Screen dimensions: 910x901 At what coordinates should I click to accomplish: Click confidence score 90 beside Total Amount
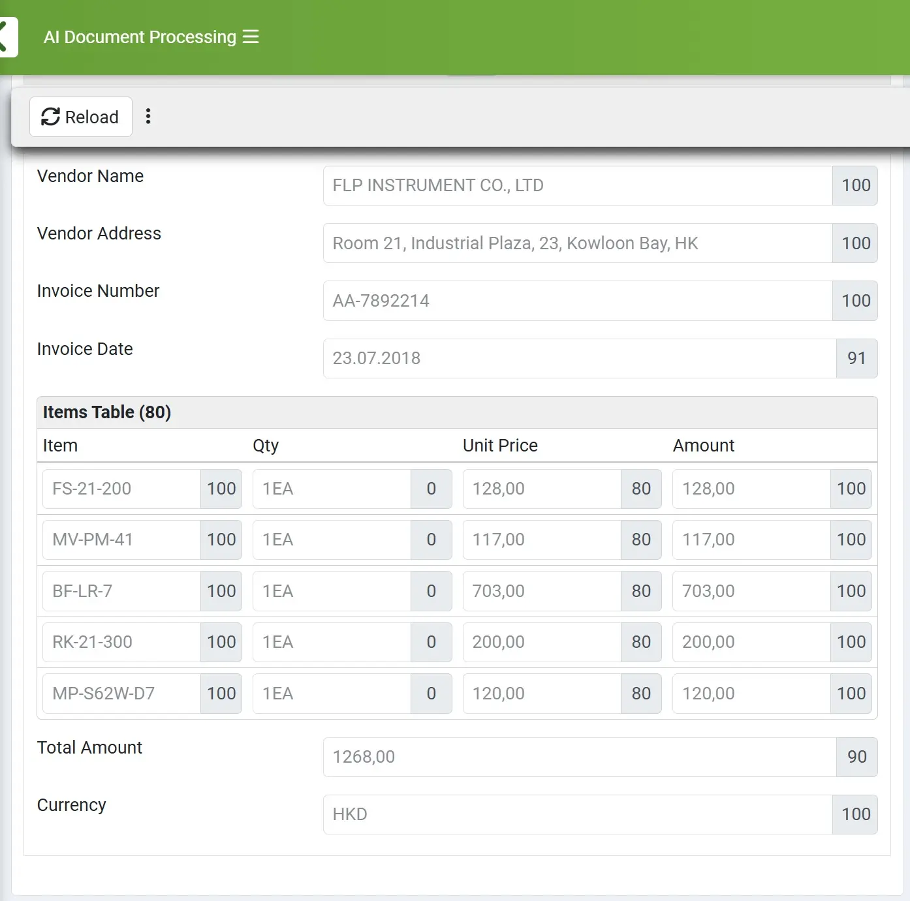(x=856, y=757)
